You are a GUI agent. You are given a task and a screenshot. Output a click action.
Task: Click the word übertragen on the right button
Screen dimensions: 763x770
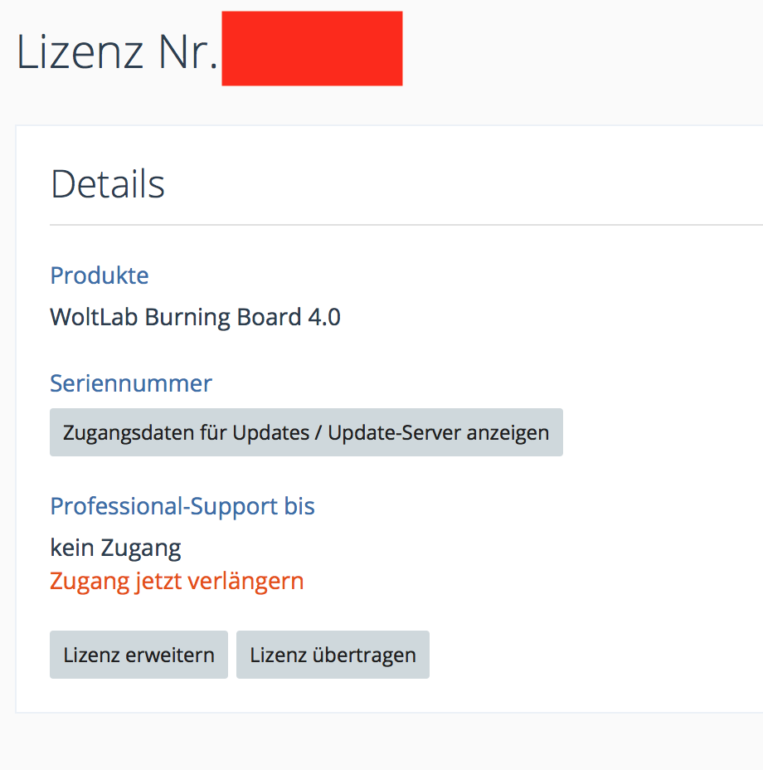(x=364, y=655)
